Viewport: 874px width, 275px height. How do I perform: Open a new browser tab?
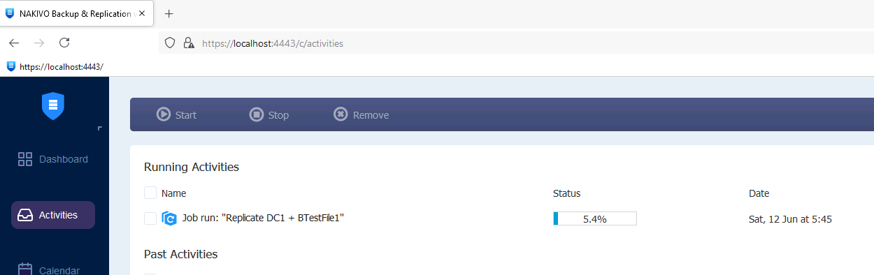coord(169,14)
